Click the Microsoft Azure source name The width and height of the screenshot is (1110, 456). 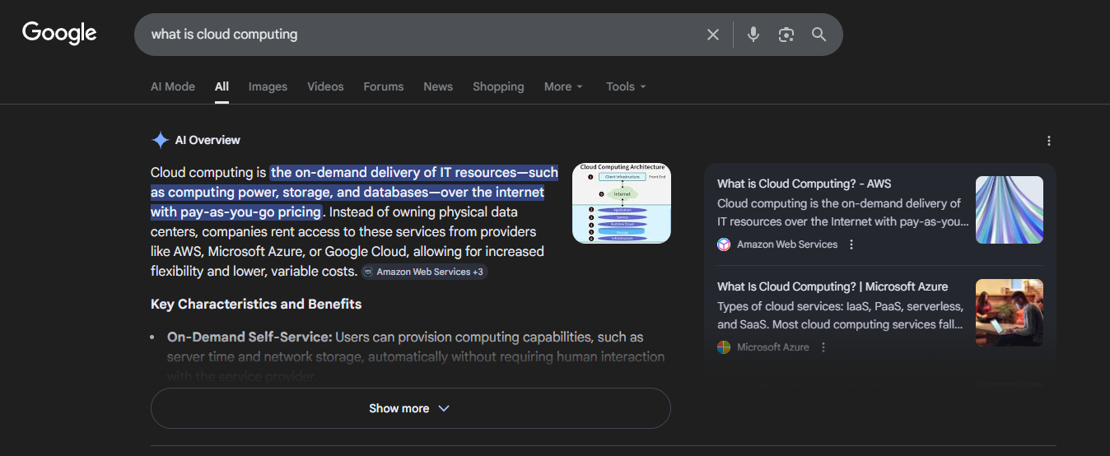tap(773, 347)
